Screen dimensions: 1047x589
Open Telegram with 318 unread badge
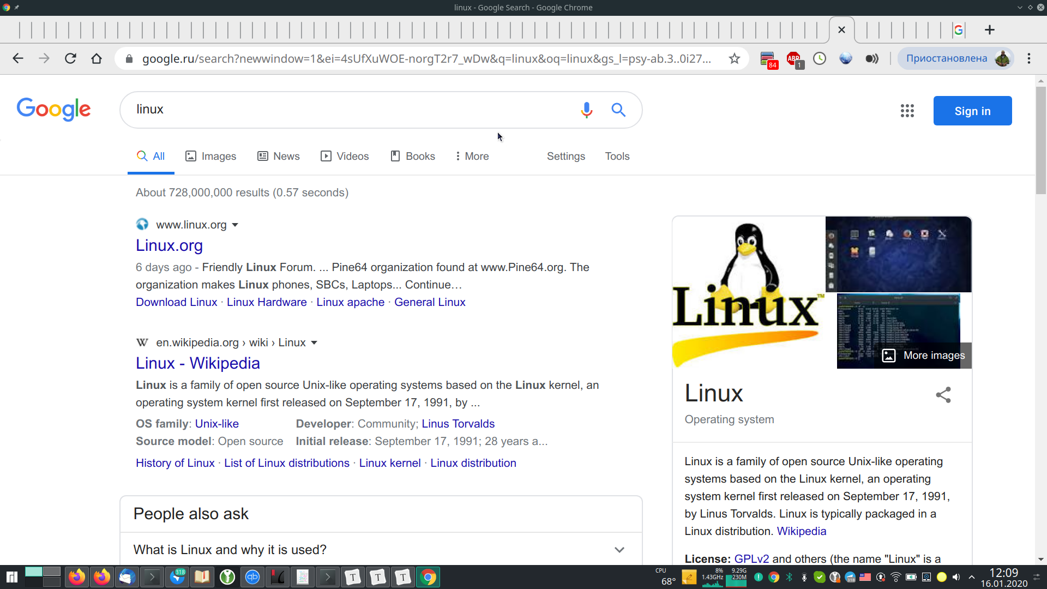(x=177, y=577)
